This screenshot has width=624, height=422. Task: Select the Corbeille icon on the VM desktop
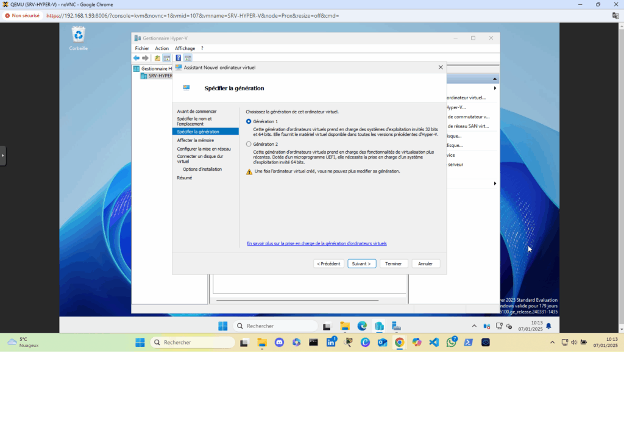(79, 38)
